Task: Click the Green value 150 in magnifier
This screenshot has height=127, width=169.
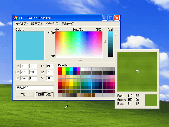Action: pos(130,100)
